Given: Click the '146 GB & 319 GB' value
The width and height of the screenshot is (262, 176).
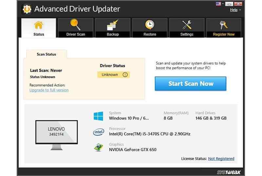Looking at the screenshot, I should tap(211, 118).
